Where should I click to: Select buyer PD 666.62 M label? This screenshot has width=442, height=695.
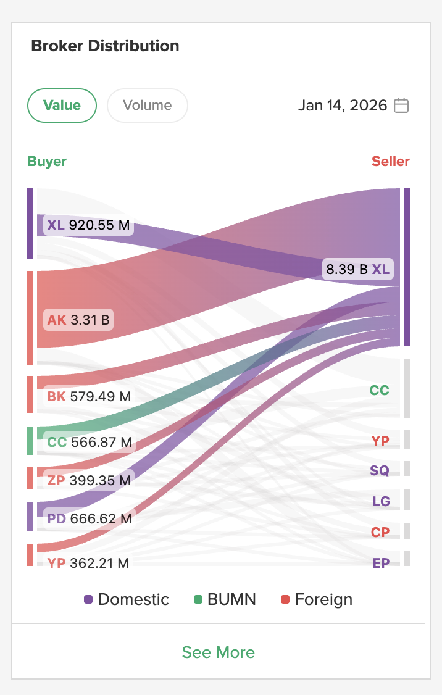(x=90, y=519)
